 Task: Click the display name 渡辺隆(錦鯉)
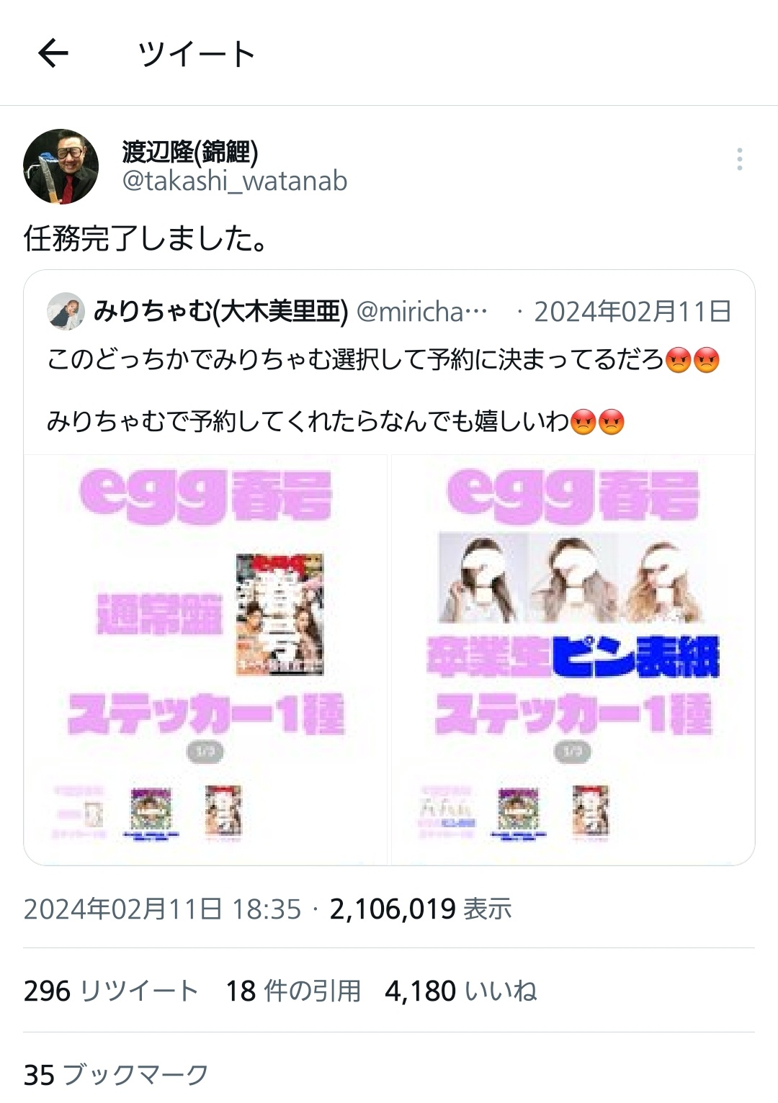click(189, 151)
